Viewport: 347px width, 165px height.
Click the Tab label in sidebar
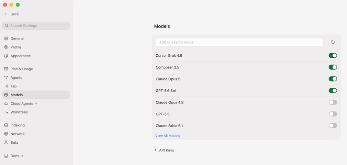(x=13, y=86)
